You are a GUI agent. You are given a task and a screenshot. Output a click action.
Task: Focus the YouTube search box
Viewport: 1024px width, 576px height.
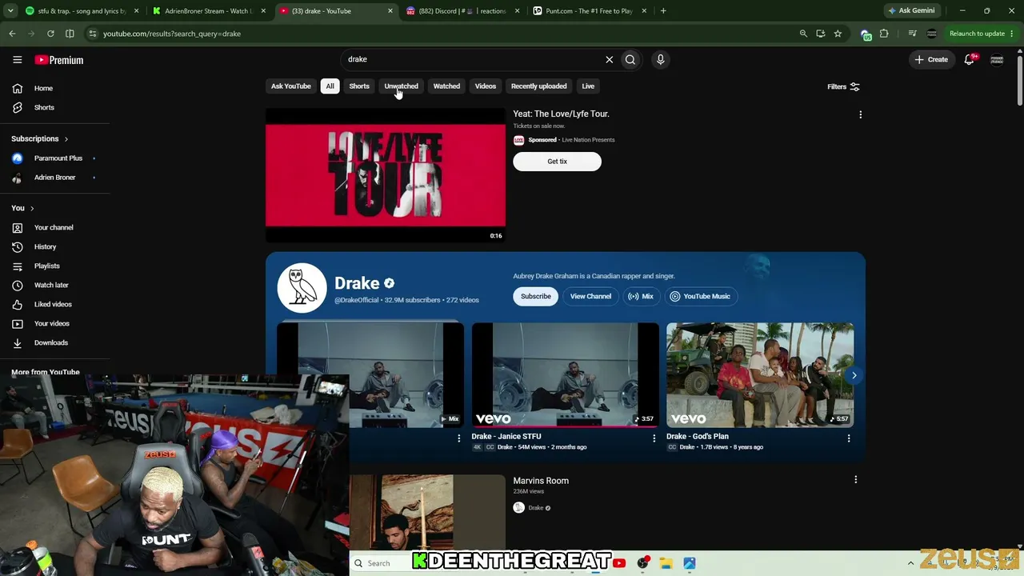[x=472, y=59]
